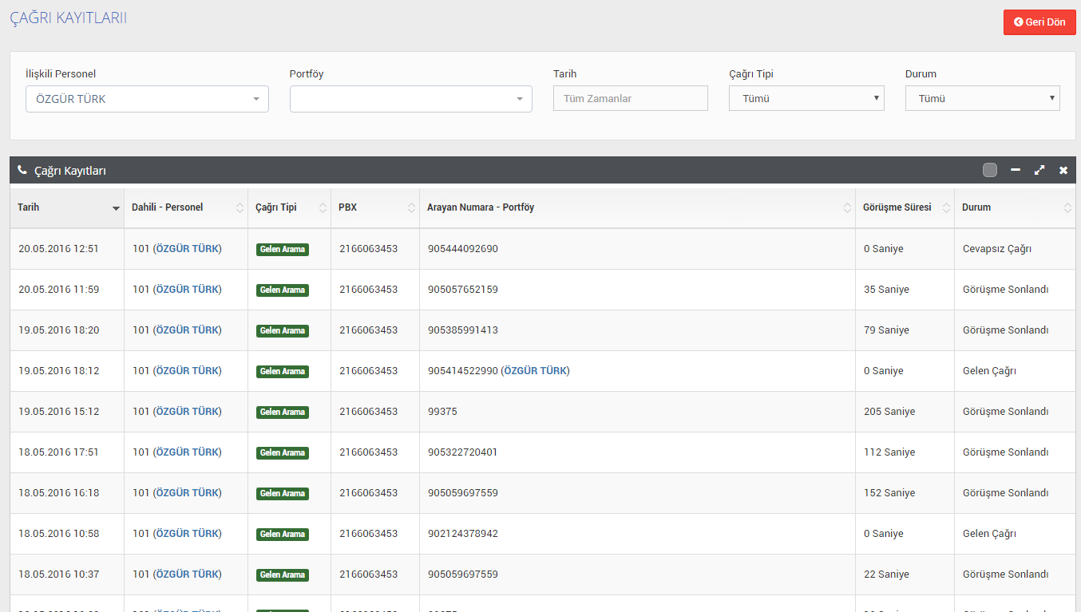
Task: Sort by Çağrı Tipi column
Action: (x=289, y=207)
